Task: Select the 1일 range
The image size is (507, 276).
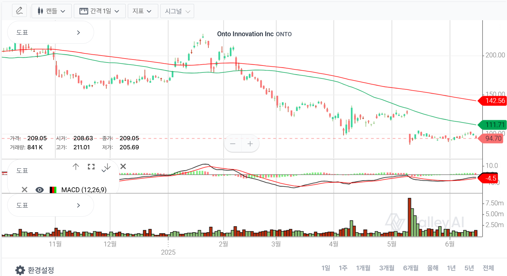Action: (326, 268)
